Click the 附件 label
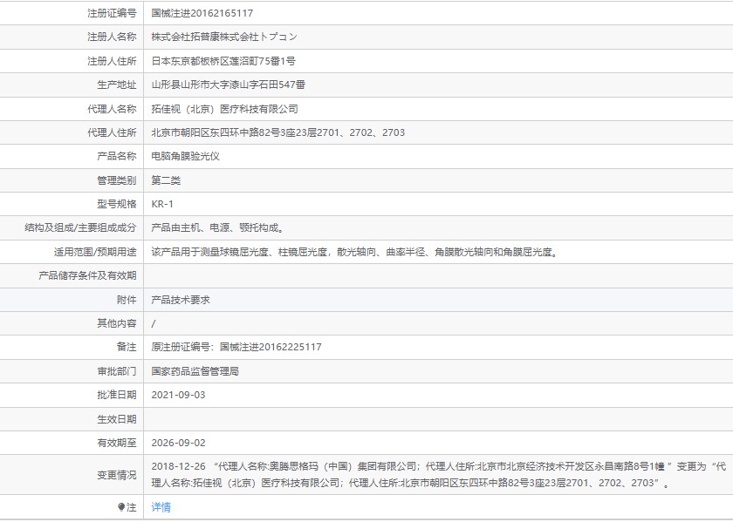Viewport: 733px width, 522px height. (x=127, y=301)
